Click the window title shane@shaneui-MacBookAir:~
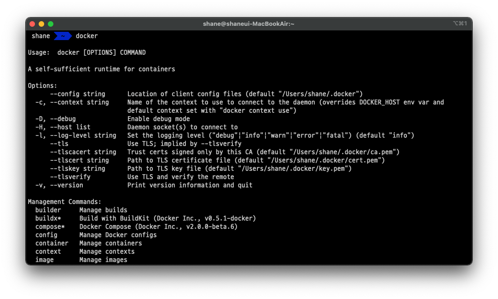The height and width of the screenshot is (299, 498). pyautogui.click(x=249, y=24)
